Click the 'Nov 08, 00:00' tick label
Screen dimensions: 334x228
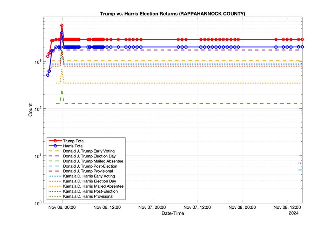[x=242, y=207]
